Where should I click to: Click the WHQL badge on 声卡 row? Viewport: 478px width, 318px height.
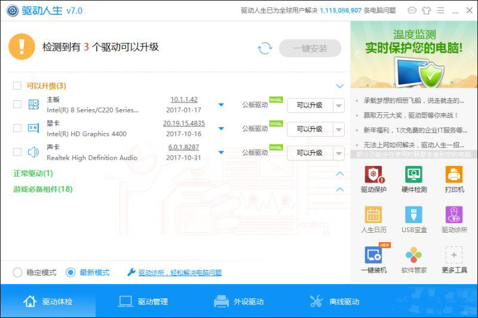tap(276, 147)
